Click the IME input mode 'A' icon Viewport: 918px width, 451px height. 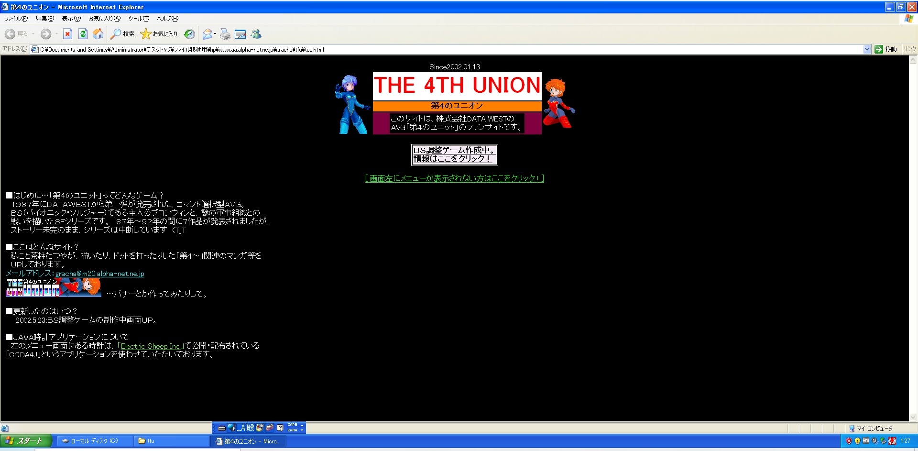241,428
